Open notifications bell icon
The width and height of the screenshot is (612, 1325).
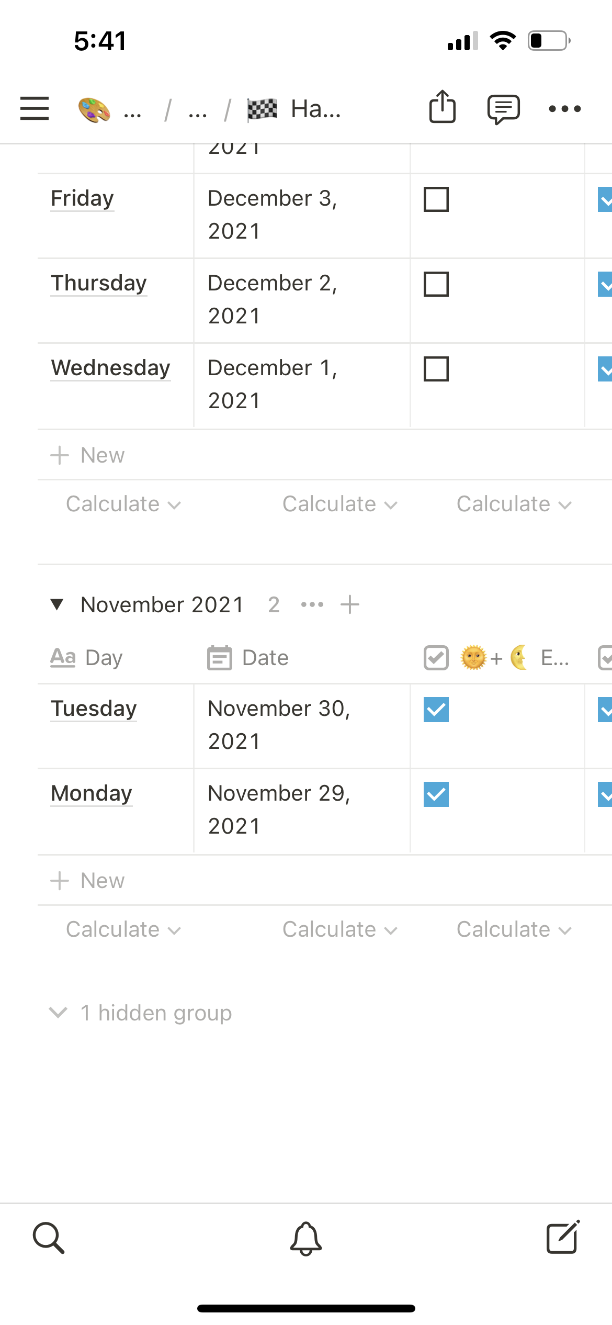pyautogui.click(x=306, y=1238)
